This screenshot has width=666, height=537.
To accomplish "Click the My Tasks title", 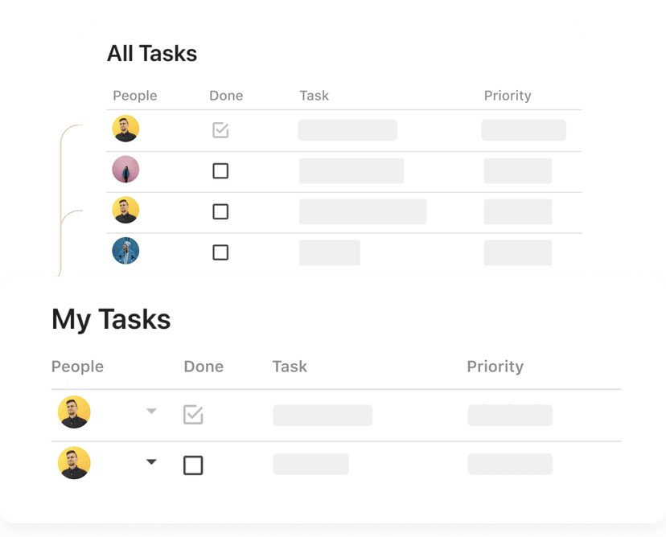I will pyautogui.click(x=111, y=320).
